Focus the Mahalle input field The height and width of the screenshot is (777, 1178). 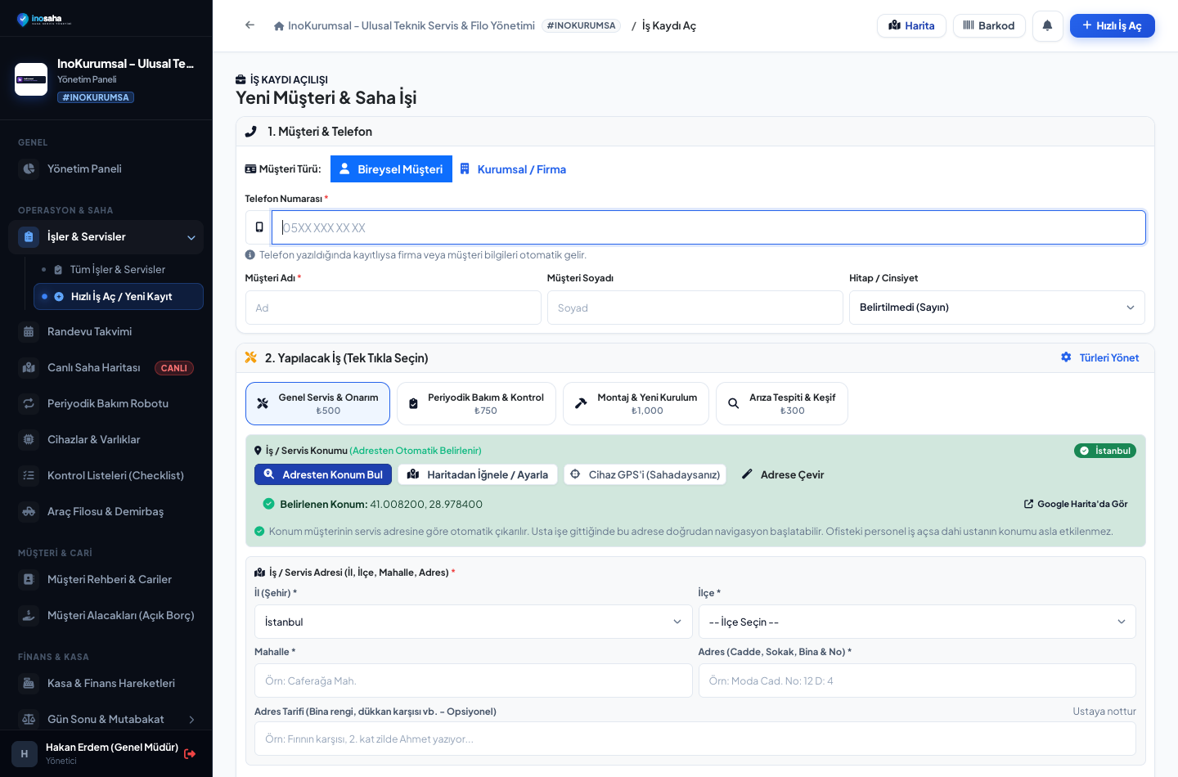pyautogui.click(x=474, y=680)
